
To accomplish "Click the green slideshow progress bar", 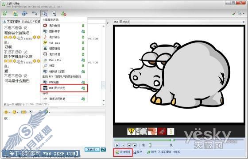I will (144, 140).
